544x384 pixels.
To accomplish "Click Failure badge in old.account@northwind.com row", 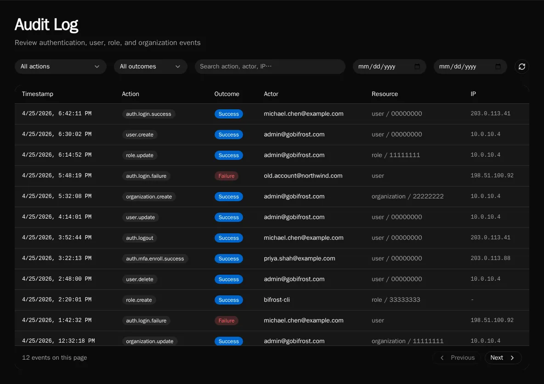I will pyautogui.click(x=226, y=176).
